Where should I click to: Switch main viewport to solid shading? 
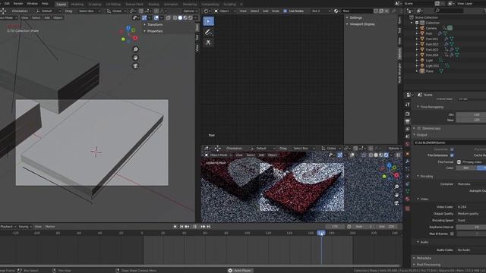click(x=180, y=17)
